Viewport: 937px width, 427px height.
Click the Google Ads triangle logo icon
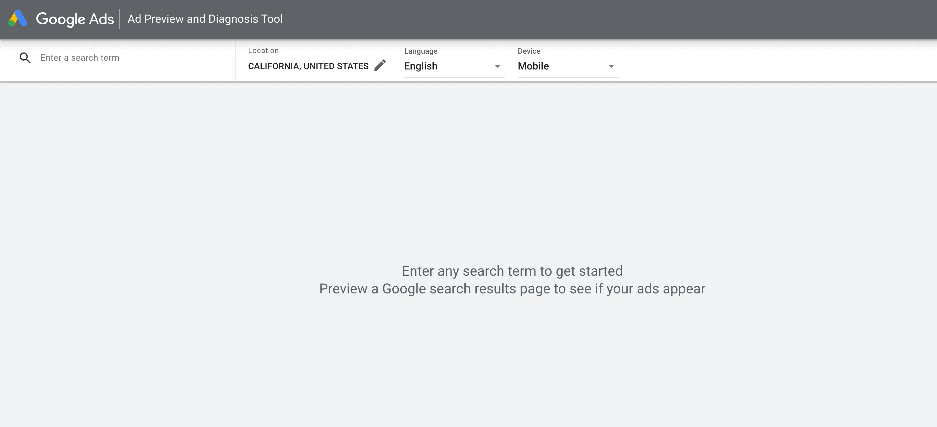coord(18,19)
